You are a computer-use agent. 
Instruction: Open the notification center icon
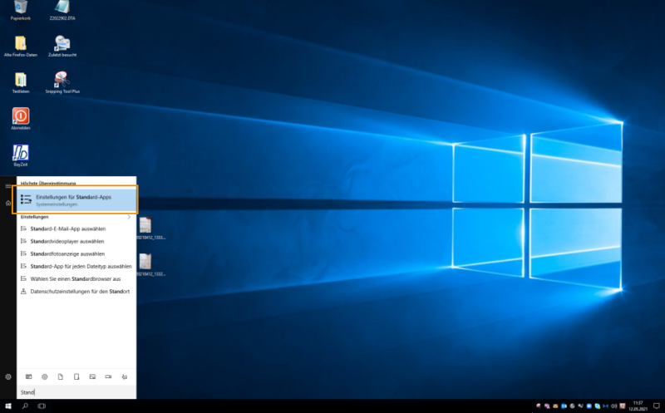[657, 406]
